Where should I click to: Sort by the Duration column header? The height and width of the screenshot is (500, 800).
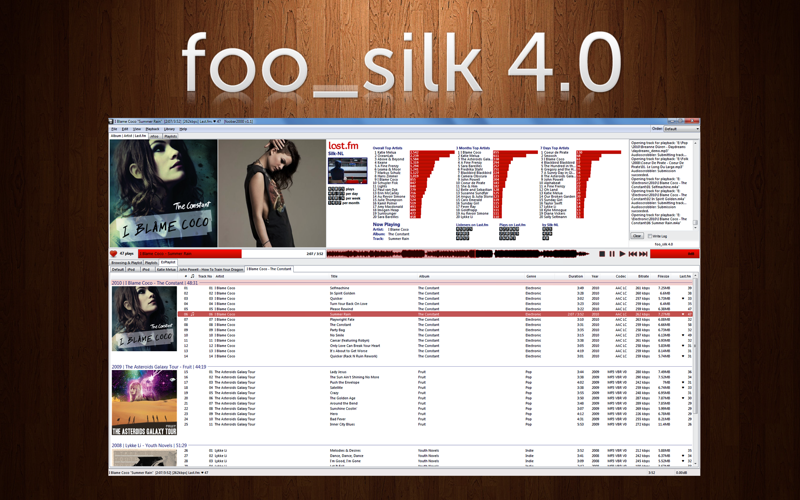click(x=576, y=276)
